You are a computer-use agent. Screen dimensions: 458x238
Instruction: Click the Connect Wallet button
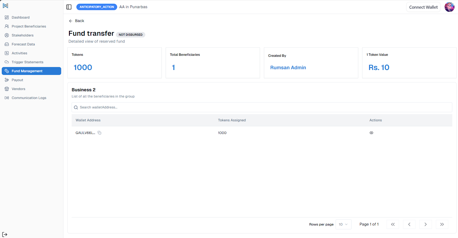pyautogui.click(x=423, y=7)
